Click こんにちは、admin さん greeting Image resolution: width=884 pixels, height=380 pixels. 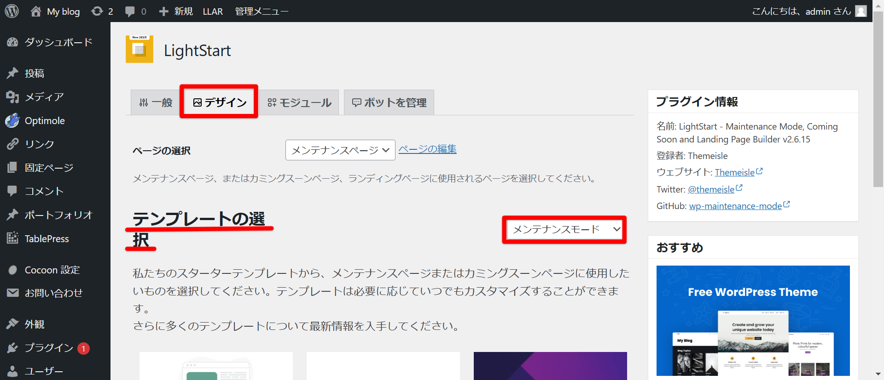coord(801,11)
